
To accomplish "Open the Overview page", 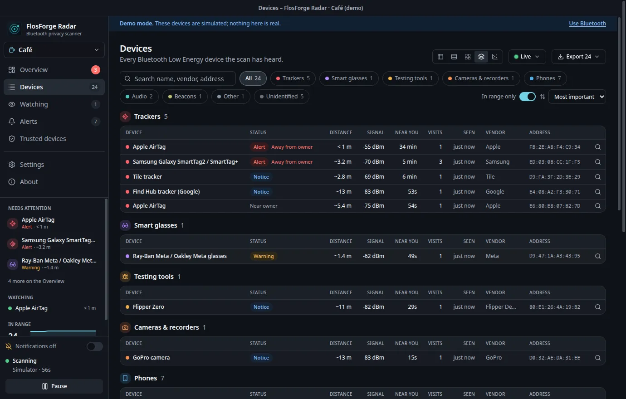I will tap(54, 70).
